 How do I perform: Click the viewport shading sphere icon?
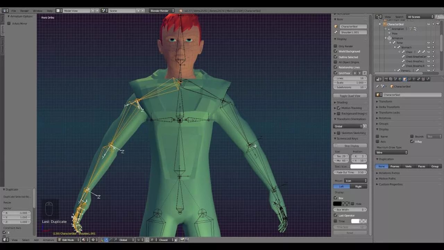[x=84, y=240]
